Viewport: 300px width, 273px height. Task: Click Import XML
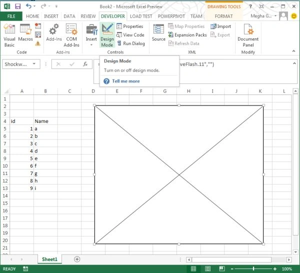pos(220,26)
